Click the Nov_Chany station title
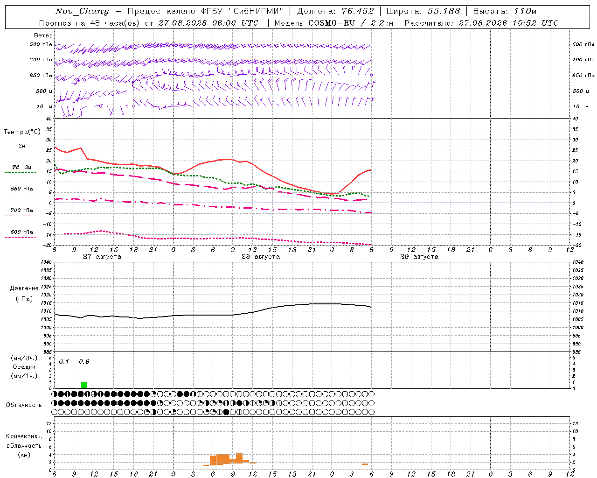The image size is (597, 478). [82, 11]
